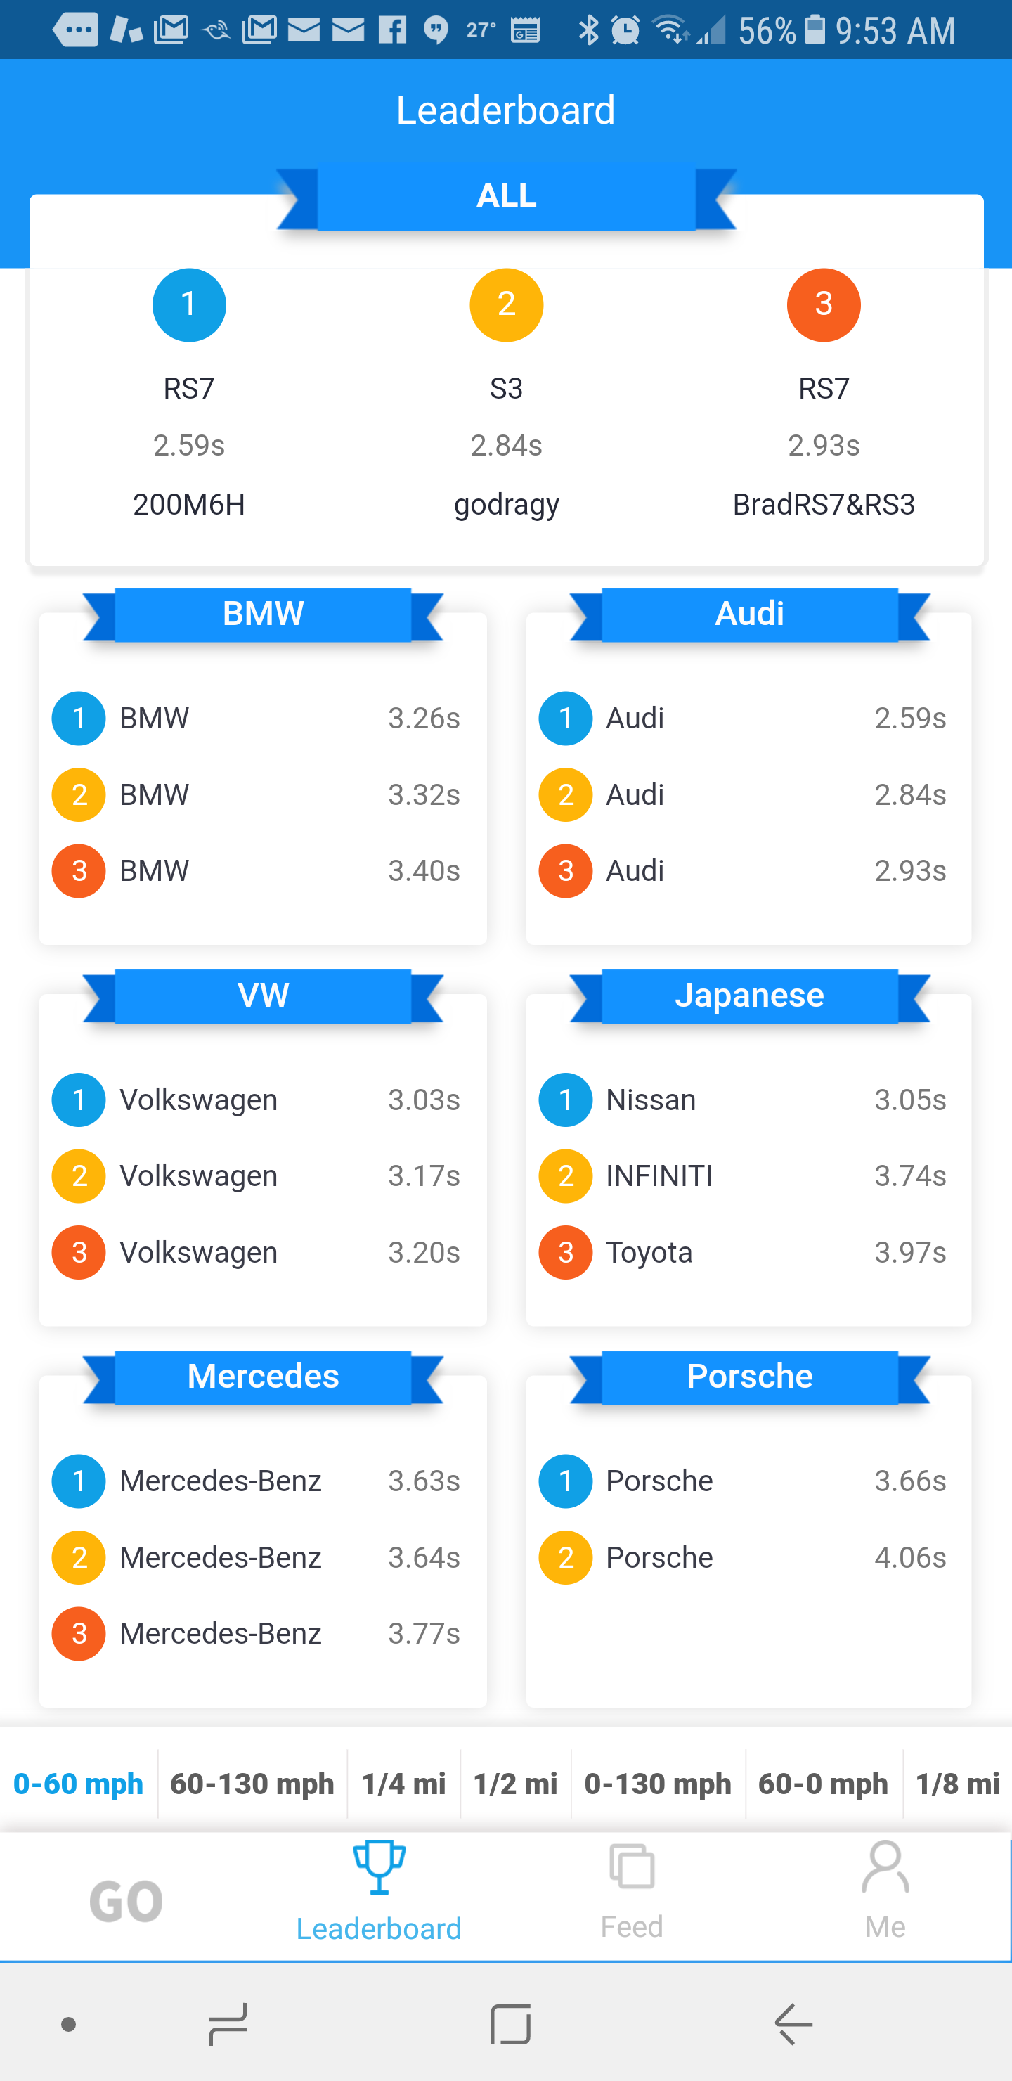Select the 1/2 mi category tab

(515, 1784)
